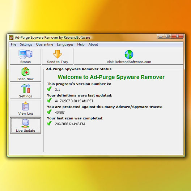Click the traces count 40,807
191x191 pixels.
[60, 113]
